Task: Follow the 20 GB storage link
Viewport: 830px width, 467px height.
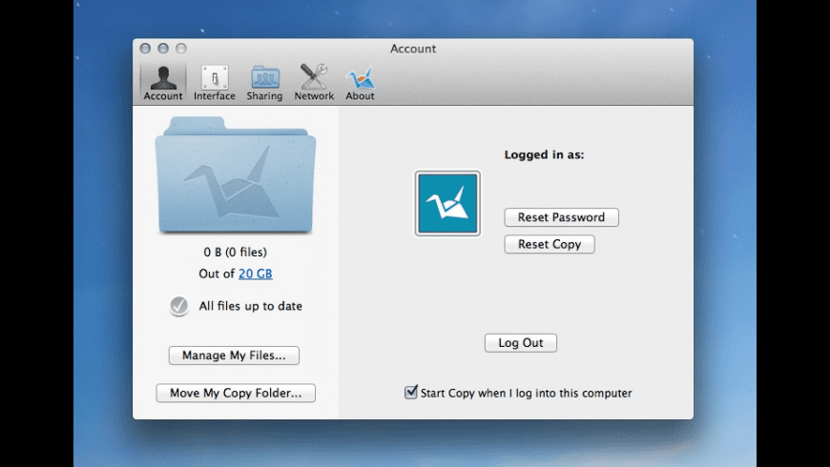Action: [255, 274]
